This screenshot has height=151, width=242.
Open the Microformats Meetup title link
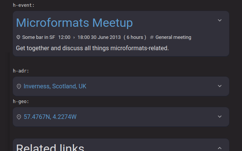tap(74, 23)
